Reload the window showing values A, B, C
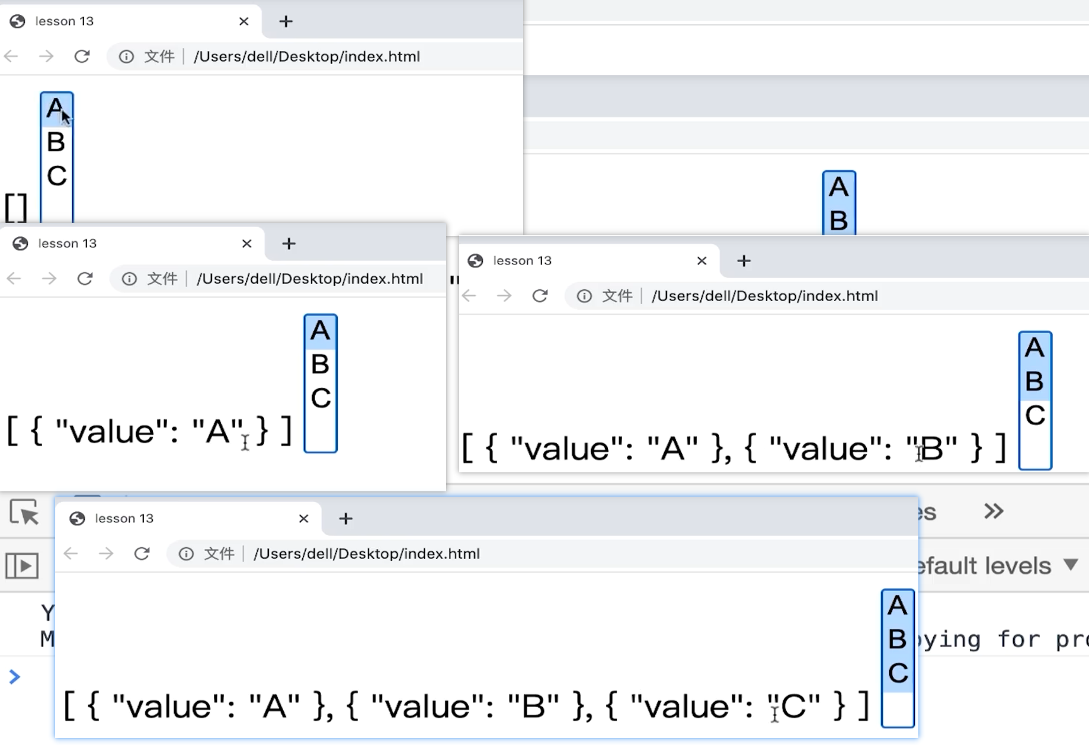Image resolution: width=1089 pixels, height=745 pixels. pos(142,554)
